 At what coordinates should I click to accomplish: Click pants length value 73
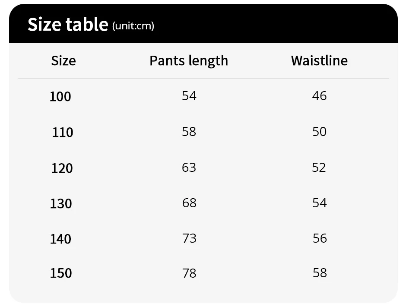point(189,238)
